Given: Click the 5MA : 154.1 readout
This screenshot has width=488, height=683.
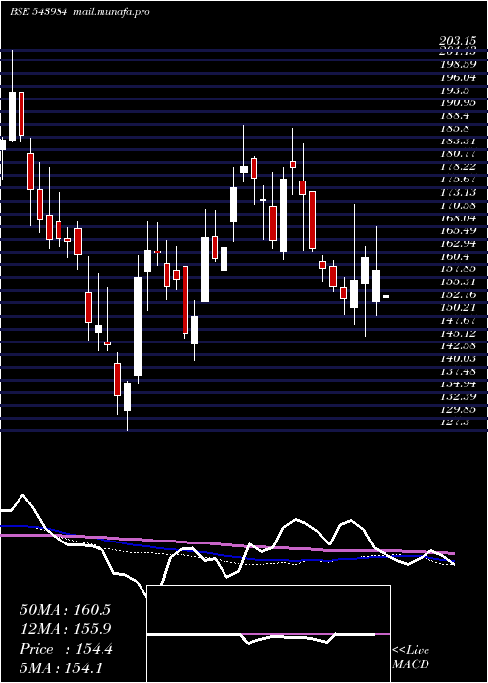Looking at the screenshot, I should (61, 668).
